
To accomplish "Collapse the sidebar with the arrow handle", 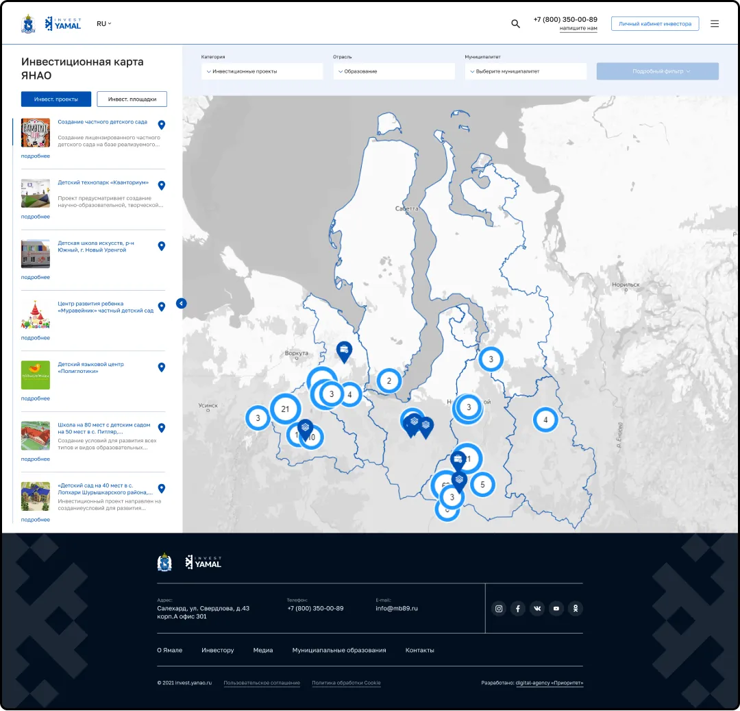I will [181, 303].
